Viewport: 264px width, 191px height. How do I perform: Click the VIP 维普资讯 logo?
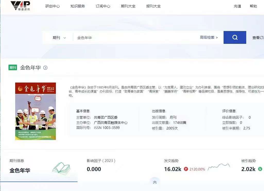click(x=20, y=6)
